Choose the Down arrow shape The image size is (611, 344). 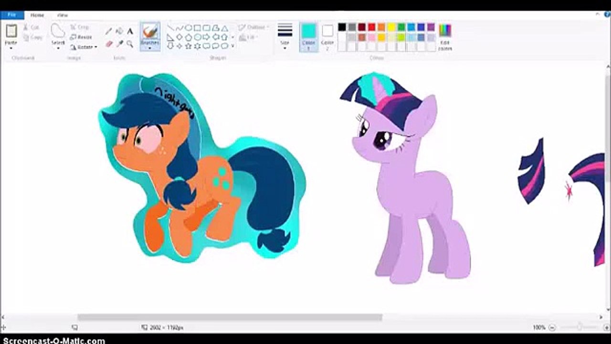(170, 46)
